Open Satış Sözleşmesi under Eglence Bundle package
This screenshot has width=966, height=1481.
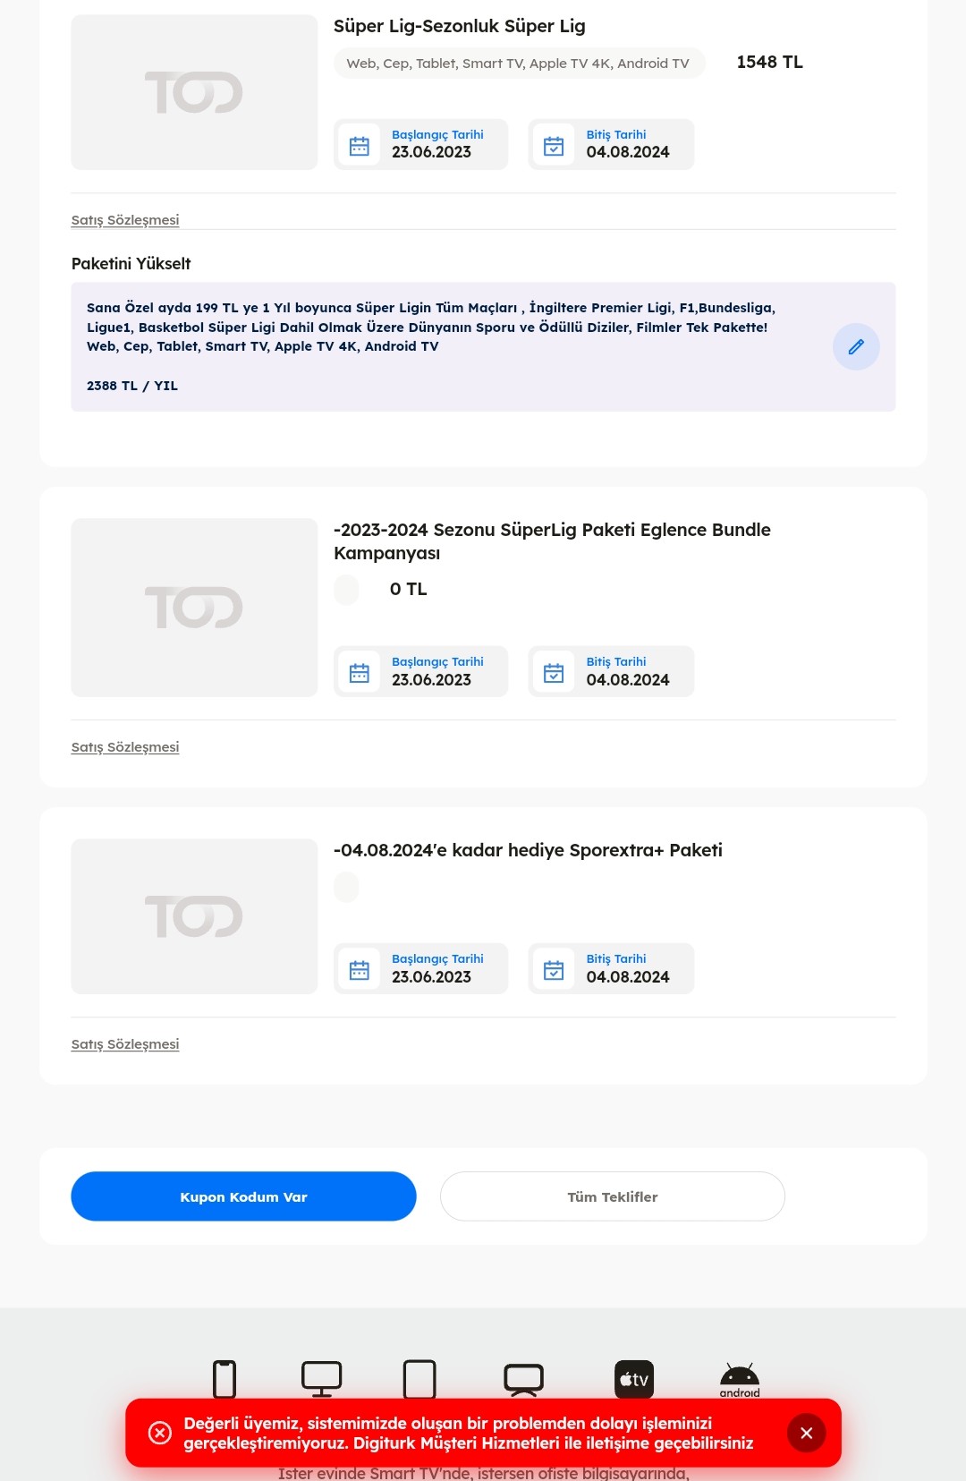(125, 747)
